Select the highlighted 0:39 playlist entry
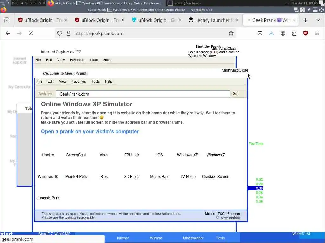This screenshot has height=243, width=325. [x=255, y=188]
